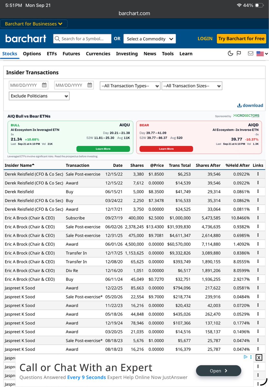Click the end date calendar icon
The height and width of the screenshot is (387, 269).
89,85
